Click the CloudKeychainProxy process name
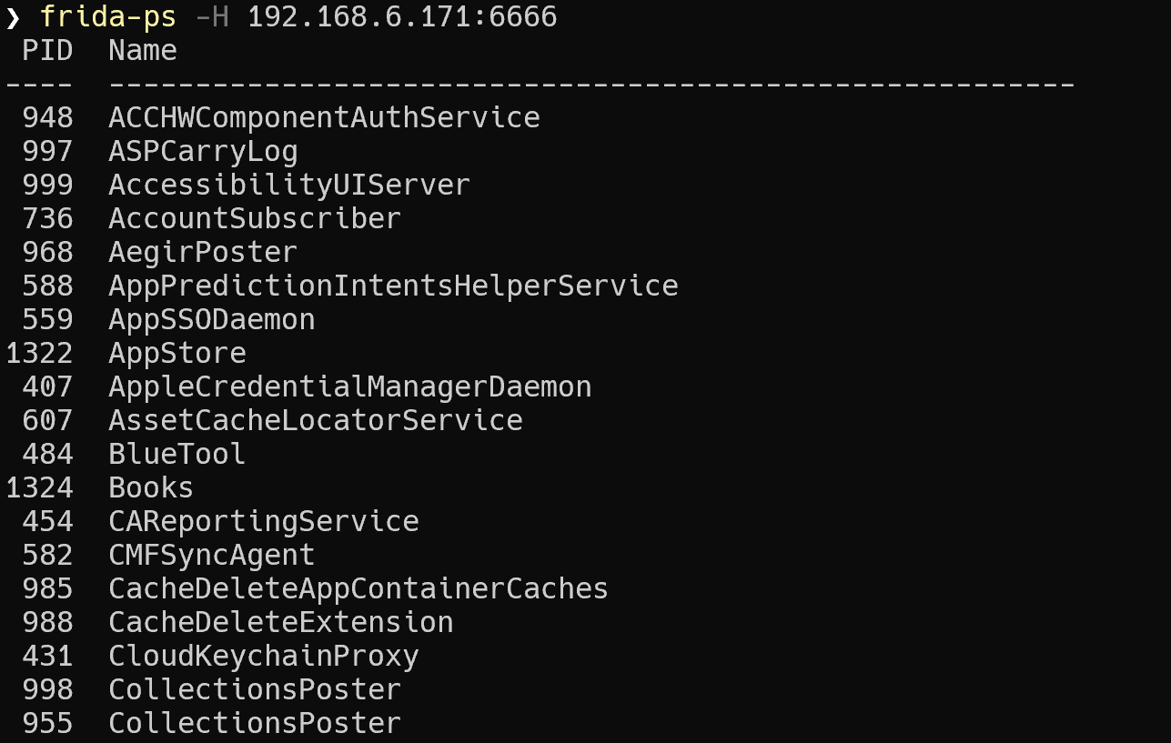 coord(264,656)
